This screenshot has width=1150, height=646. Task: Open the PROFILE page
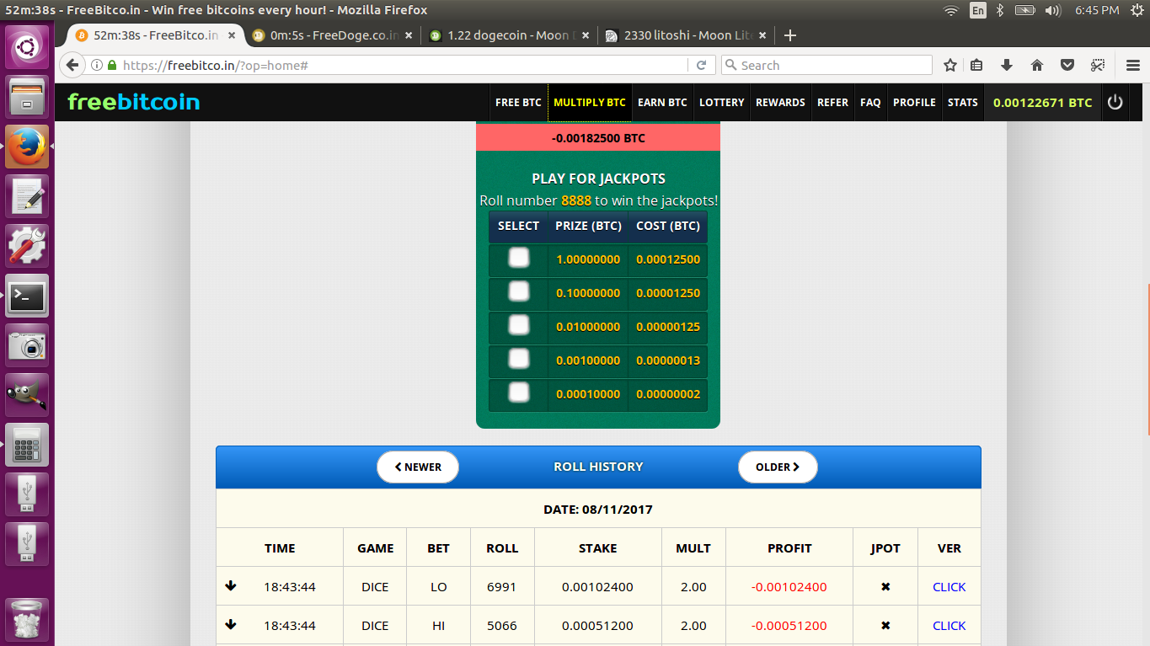(x=914, y=103)
